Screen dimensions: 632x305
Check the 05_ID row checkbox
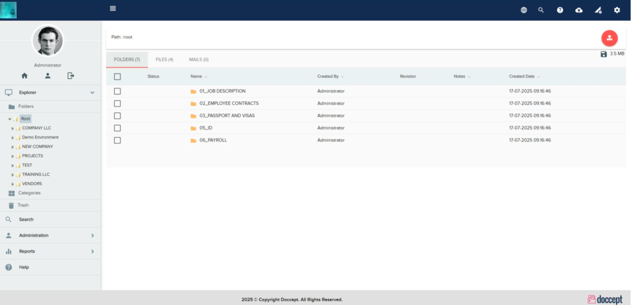(117, 128)
